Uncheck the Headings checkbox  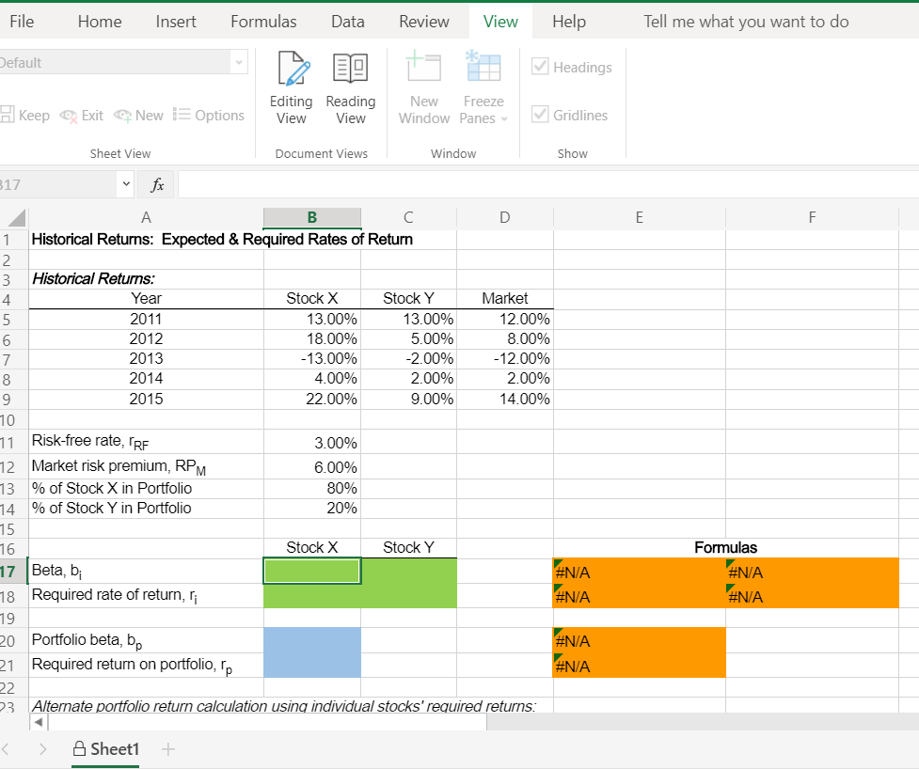pyautogui.click(x=541, y=67)
